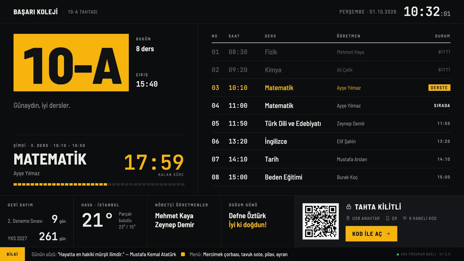The width and height of the screenshot is (464, 261).
Task: Click the large MATEMATİK current lesson heading
Action: click(50, 159)
